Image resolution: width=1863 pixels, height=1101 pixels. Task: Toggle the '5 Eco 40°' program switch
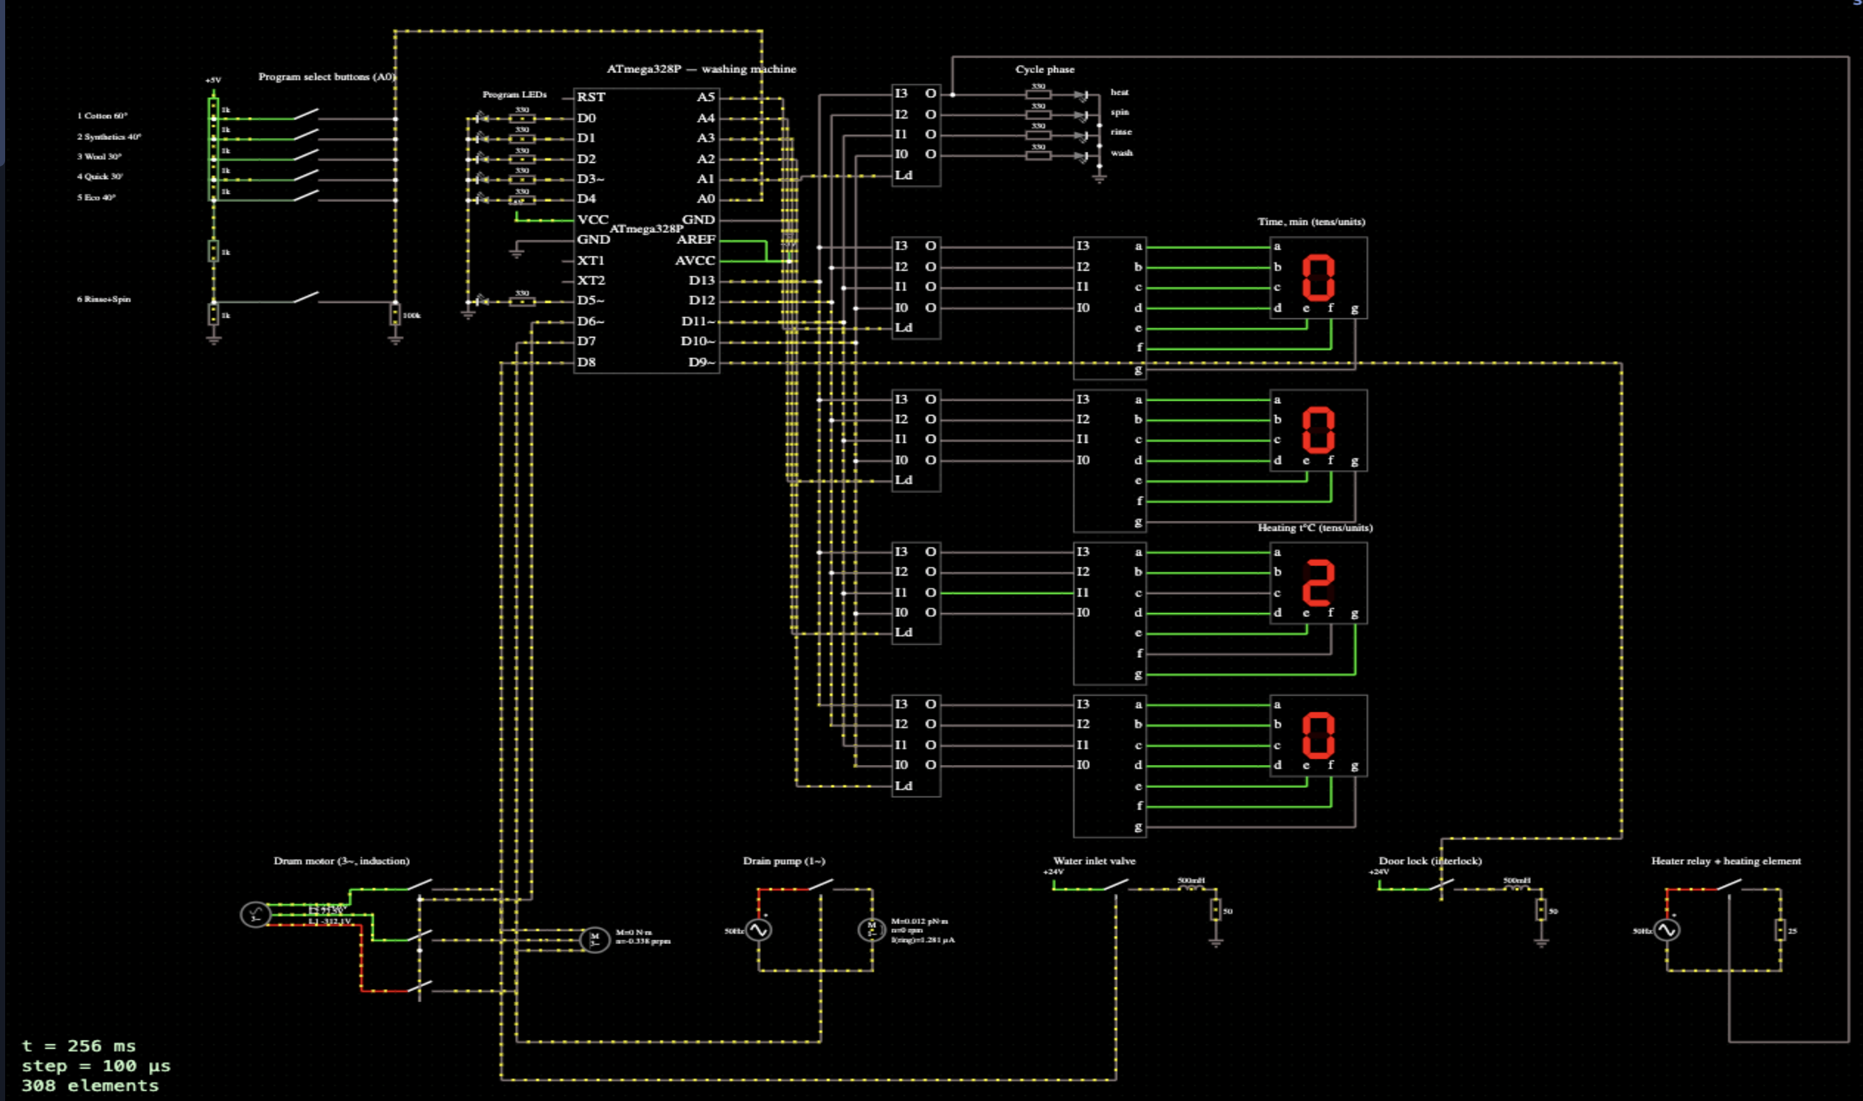pos(306,196)
